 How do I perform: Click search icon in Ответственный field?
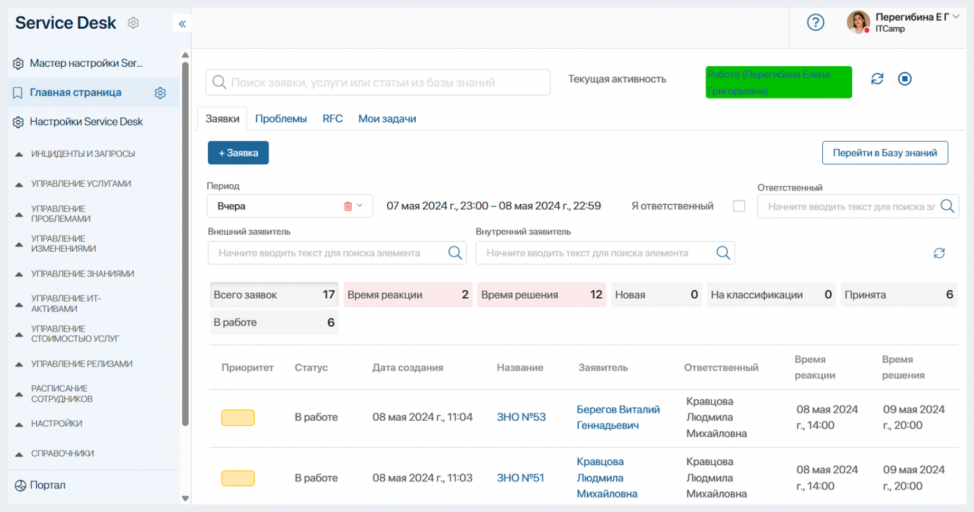(947, 206)
